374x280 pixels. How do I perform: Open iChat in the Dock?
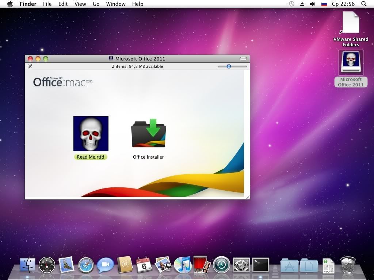click(105, 265)
